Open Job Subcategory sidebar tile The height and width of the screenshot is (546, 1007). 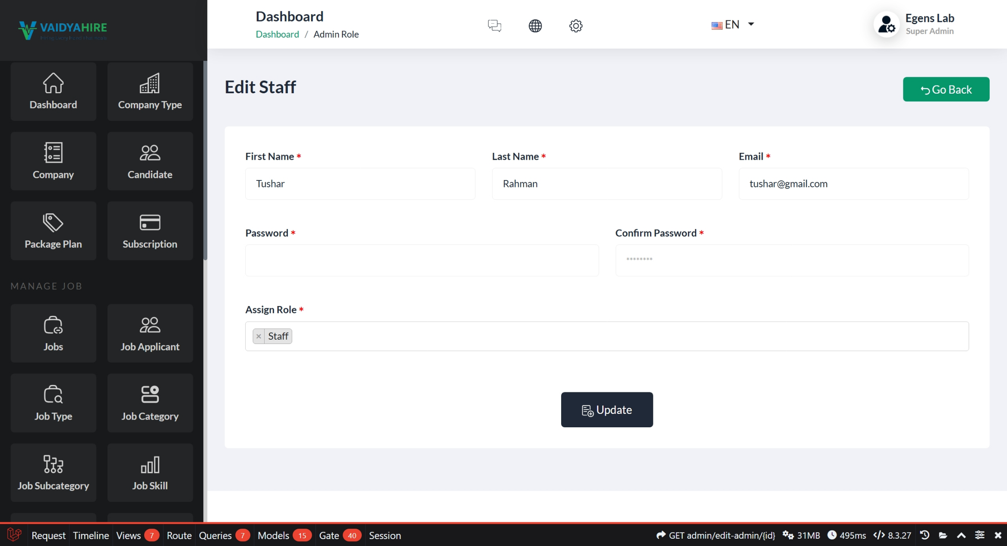pos(53,473)
